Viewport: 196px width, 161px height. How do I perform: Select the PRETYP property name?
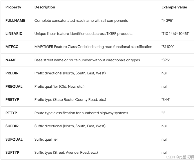coord(12,100)
